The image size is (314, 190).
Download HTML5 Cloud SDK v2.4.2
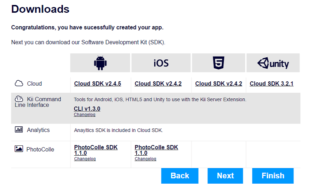coord(219,84)
